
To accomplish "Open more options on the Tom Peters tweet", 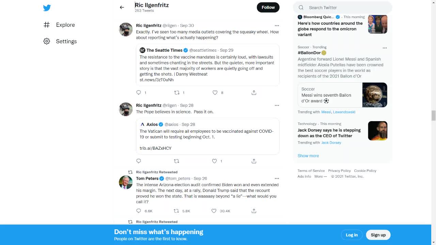I will pyautogui.click(x=277, y=178).
